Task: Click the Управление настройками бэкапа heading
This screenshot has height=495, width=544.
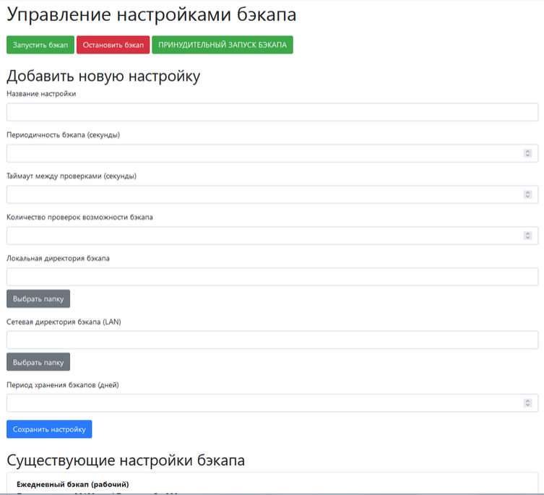Action: tap(151, 15)
